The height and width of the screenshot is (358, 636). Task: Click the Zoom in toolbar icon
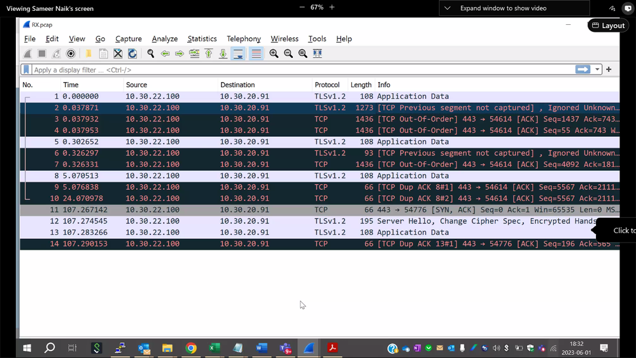[274, 54]
